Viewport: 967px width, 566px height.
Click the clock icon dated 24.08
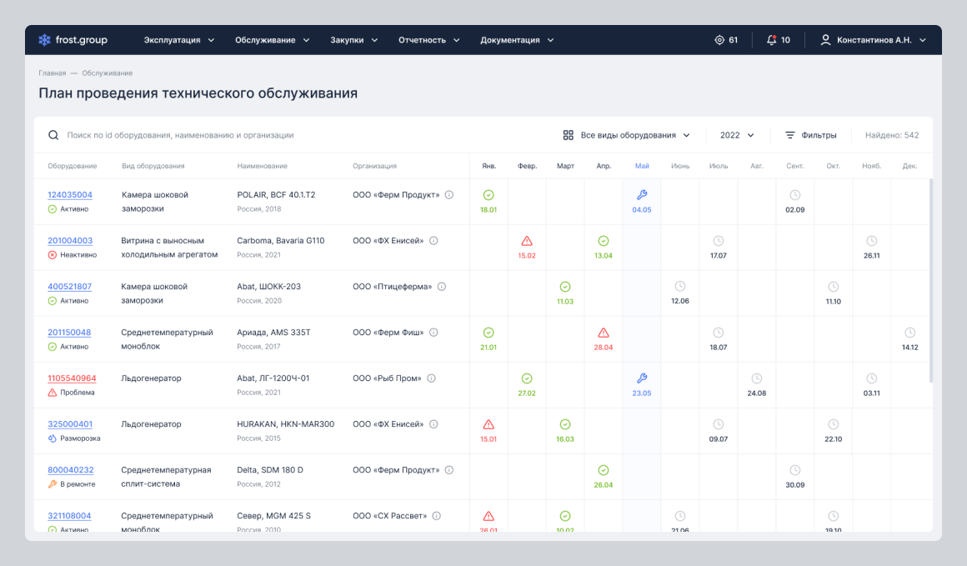pyautogui.click(x=757, y=378)
